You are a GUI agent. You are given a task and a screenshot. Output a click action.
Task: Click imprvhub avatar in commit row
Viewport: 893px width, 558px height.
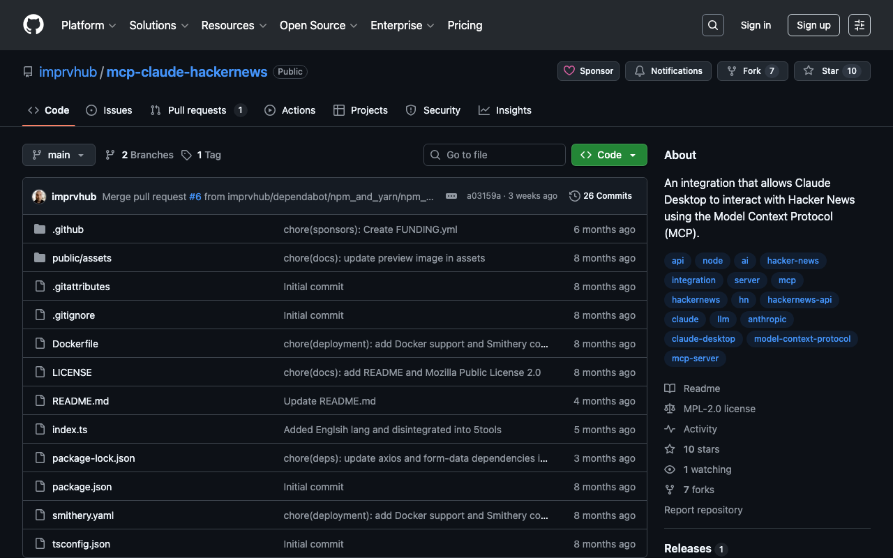pyautogui.click(x=39, y=197)
